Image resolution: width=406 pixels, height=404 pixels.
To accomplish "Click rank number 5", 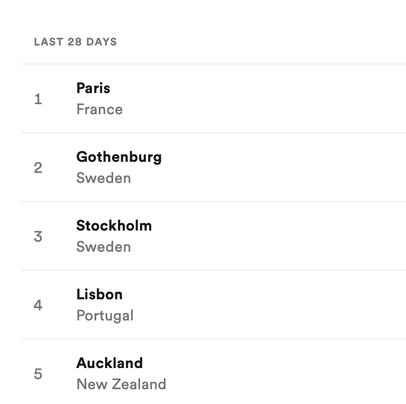I will pos(38,374).
